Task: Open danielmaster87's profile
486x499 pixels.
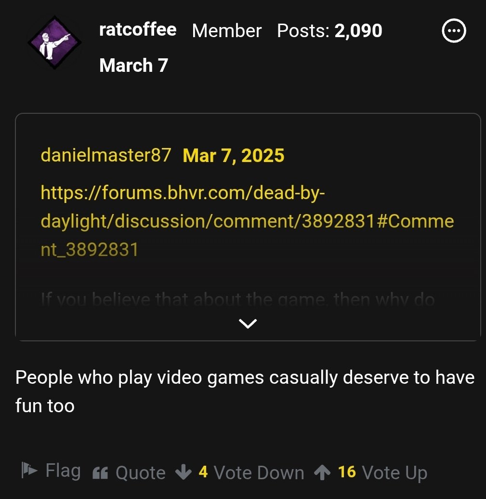Action: pyautogui.click(x=106, y=156)
